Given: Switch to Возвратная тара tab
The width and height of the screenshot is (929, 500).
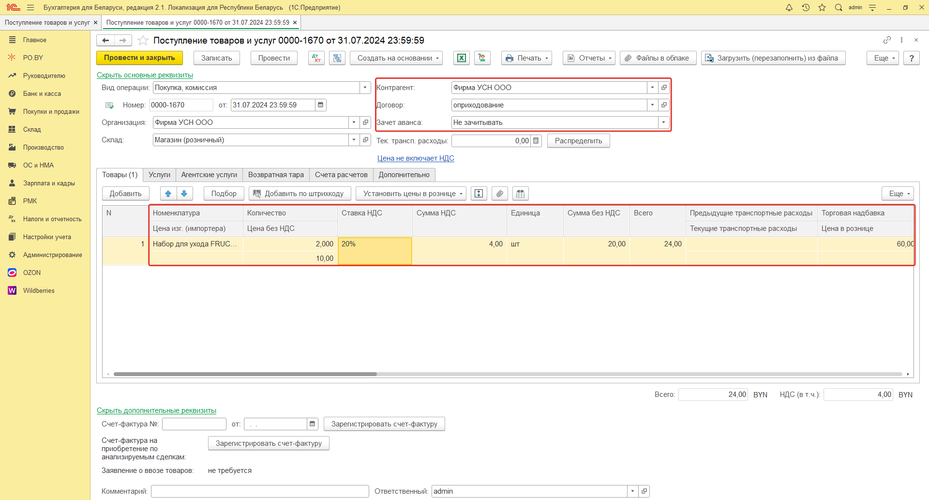Looking at the screenshot, I should click(x=276, y=175).
